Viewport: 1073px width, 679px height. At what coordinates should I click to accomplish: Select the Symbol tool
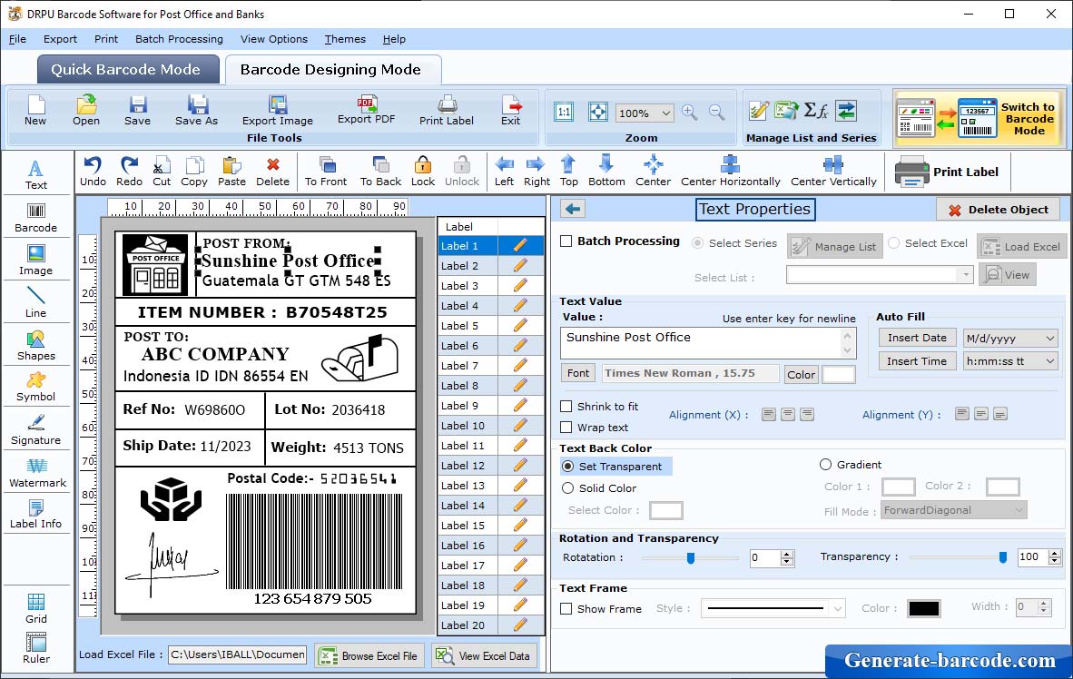tap(35, 387)
